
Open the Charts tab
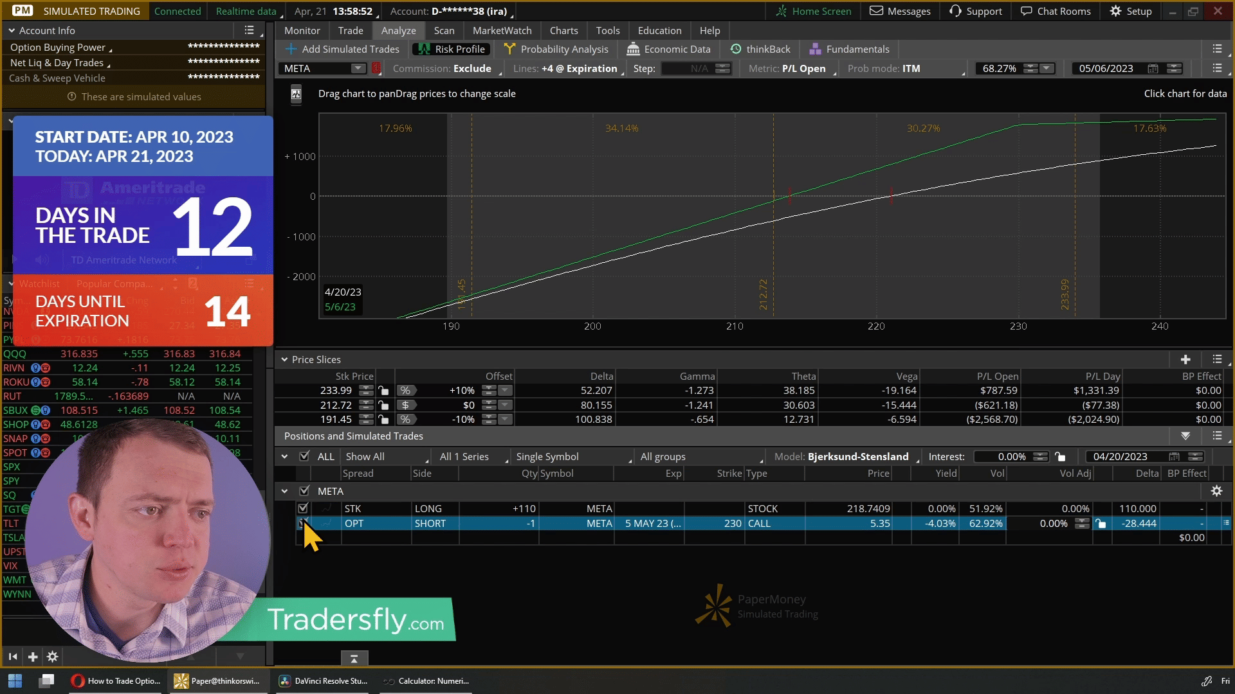(563, 30)
